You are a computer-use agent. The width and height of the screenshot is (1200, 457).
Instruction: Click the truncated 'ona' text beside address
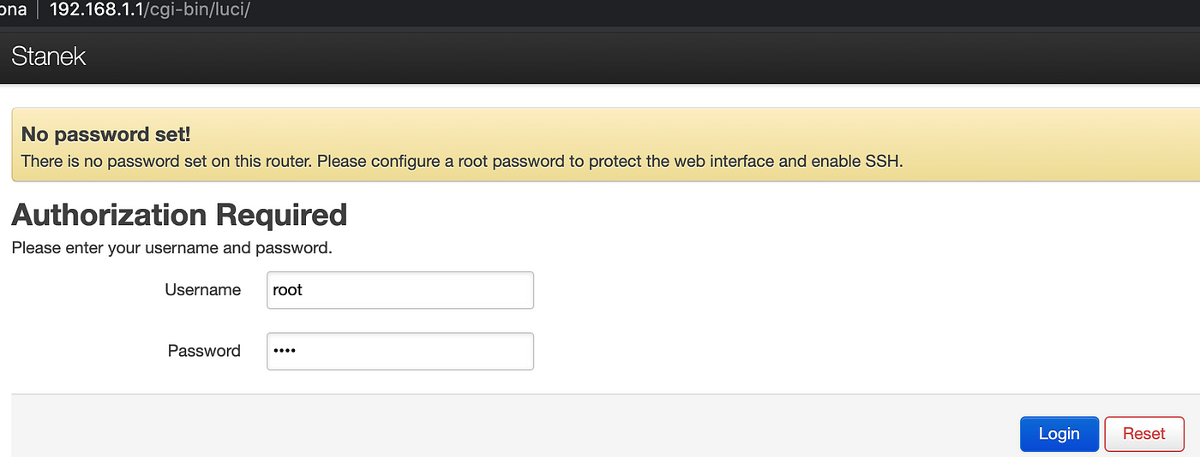pos(14,11)
